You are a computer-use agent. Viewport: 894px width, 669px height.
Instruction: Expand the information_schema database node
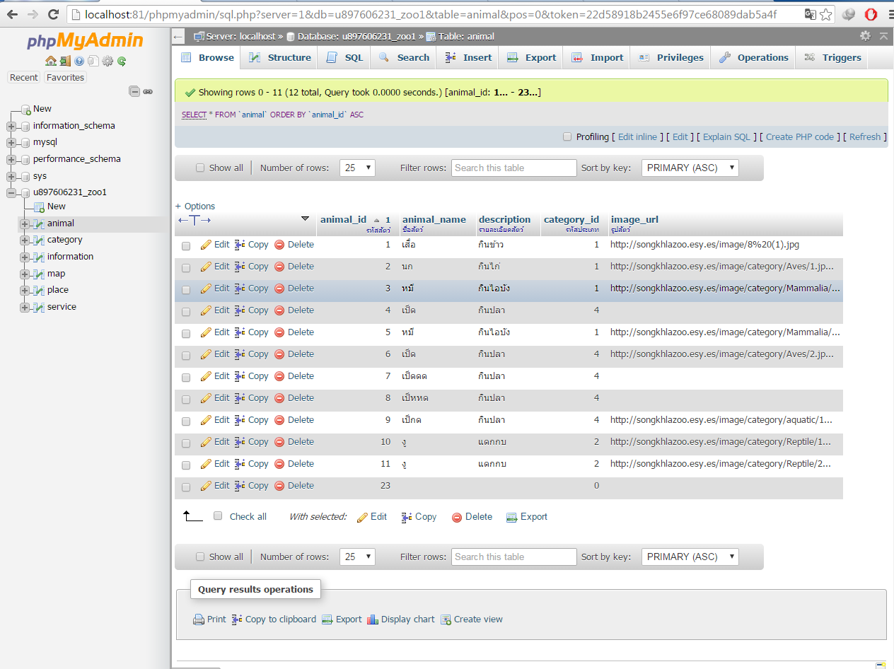click(x=11, y=126)
